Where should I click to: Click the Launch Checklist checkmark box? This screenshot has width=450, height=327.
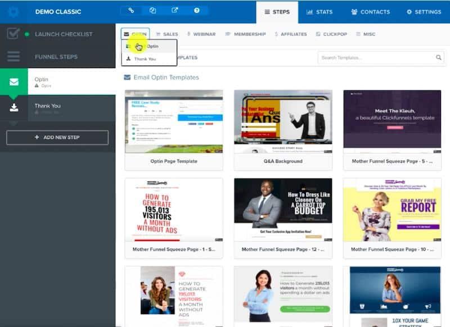(13, 33)
